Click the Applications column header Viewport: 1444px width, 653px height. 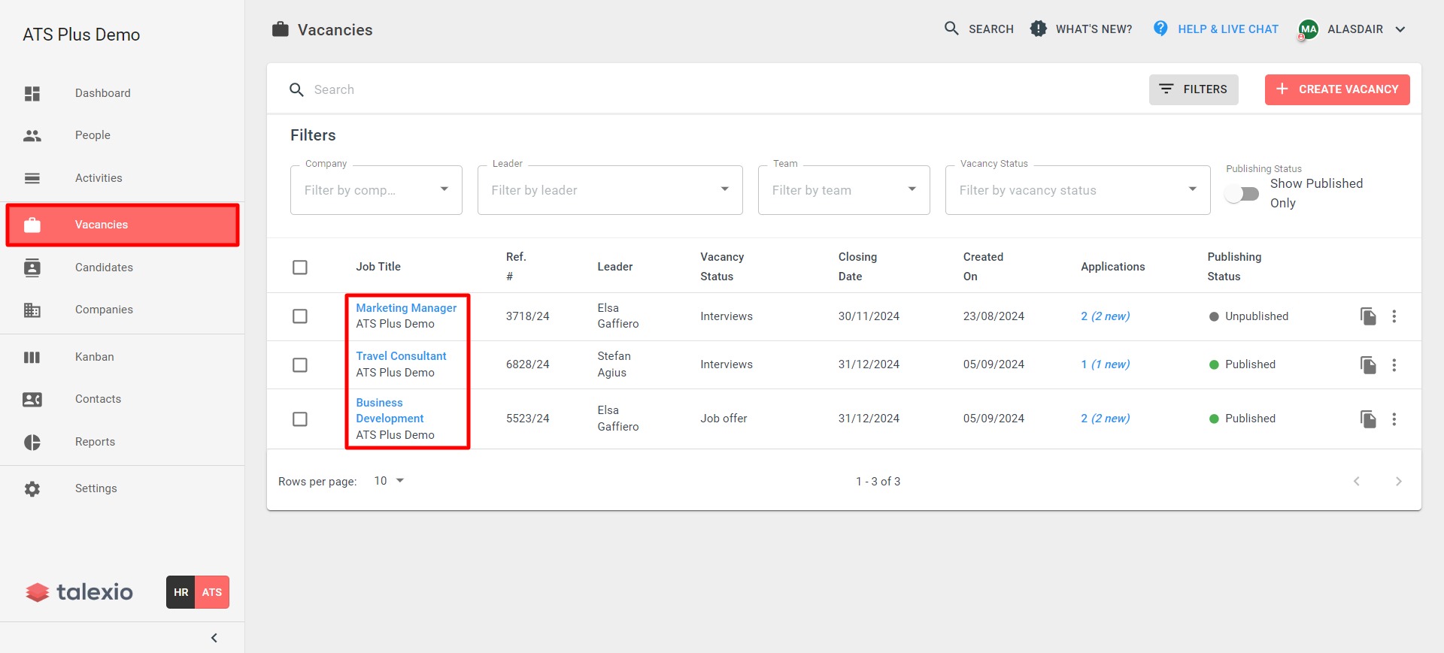coord(1113,267)
